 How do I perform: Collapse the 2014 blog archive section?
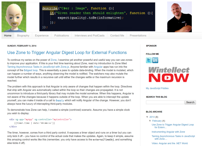tap(147, 116)
